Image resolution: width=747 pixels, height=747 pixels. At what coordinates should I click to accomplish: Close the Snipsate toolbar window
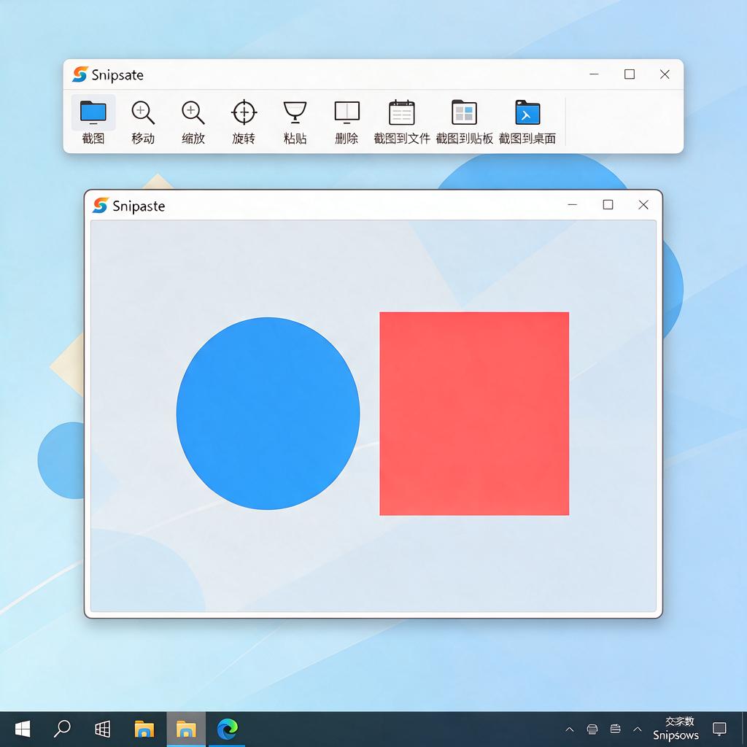665,74
